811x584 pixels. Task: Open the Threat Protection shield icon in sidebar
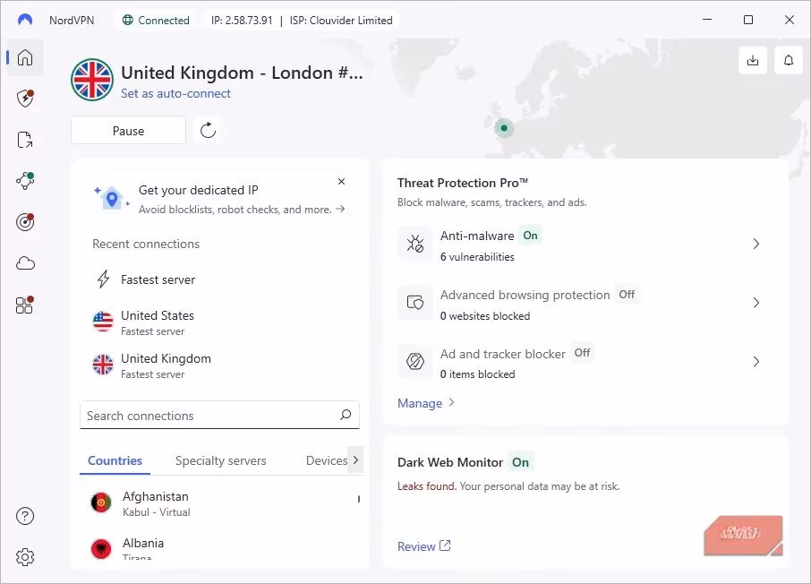pyautogui.click(x=24, y=99)
